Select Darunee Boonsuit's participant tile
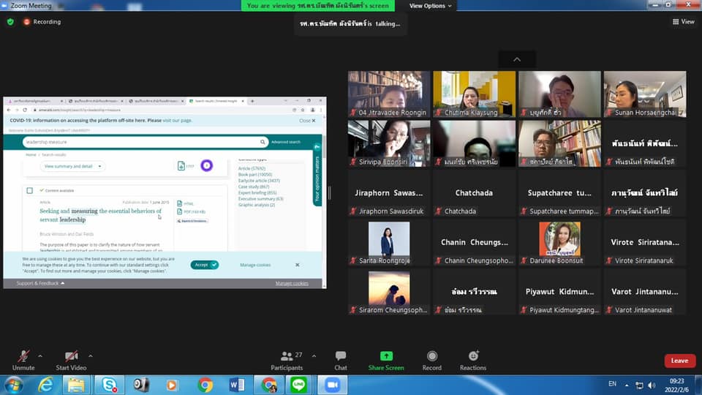Viewport: 702px width, 395px height. [x=559, y=243]
